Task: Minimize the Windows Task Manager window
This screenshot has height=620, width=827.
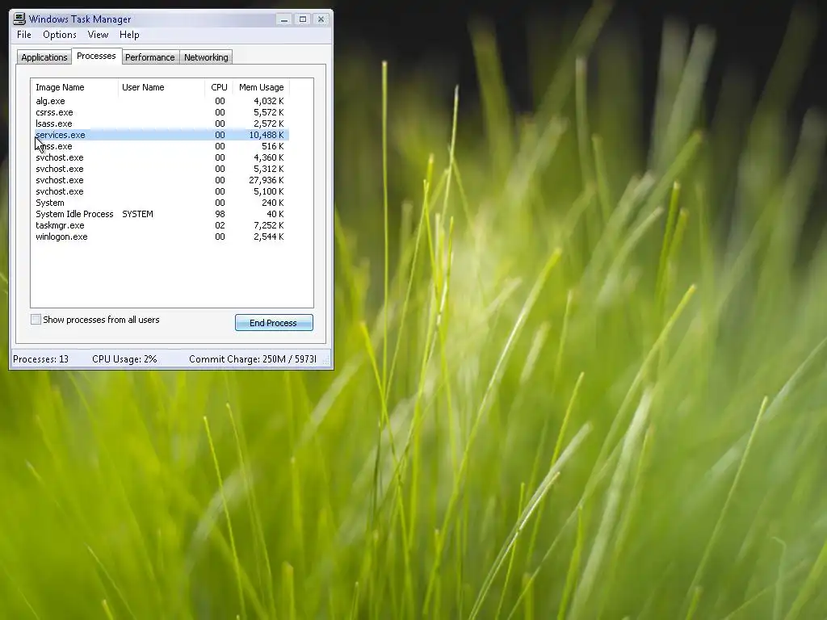Action: [284, 19]
